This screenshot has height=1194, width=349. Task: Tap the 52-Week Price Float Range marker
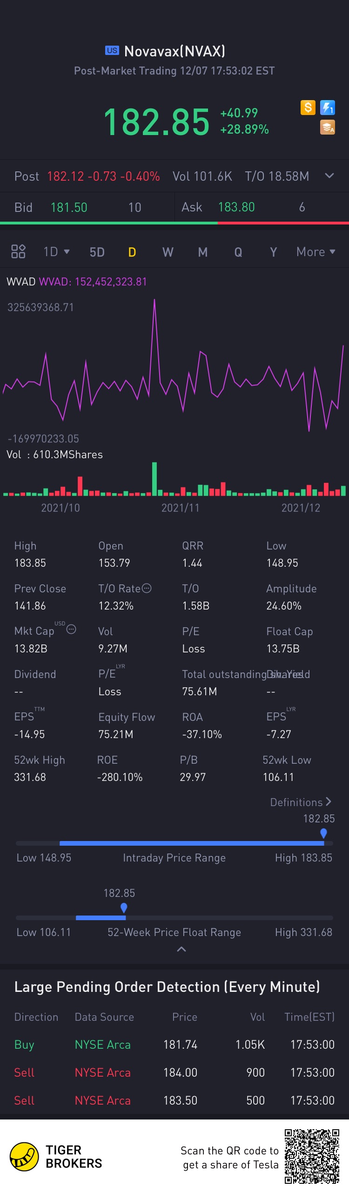(x=124, y=908)
